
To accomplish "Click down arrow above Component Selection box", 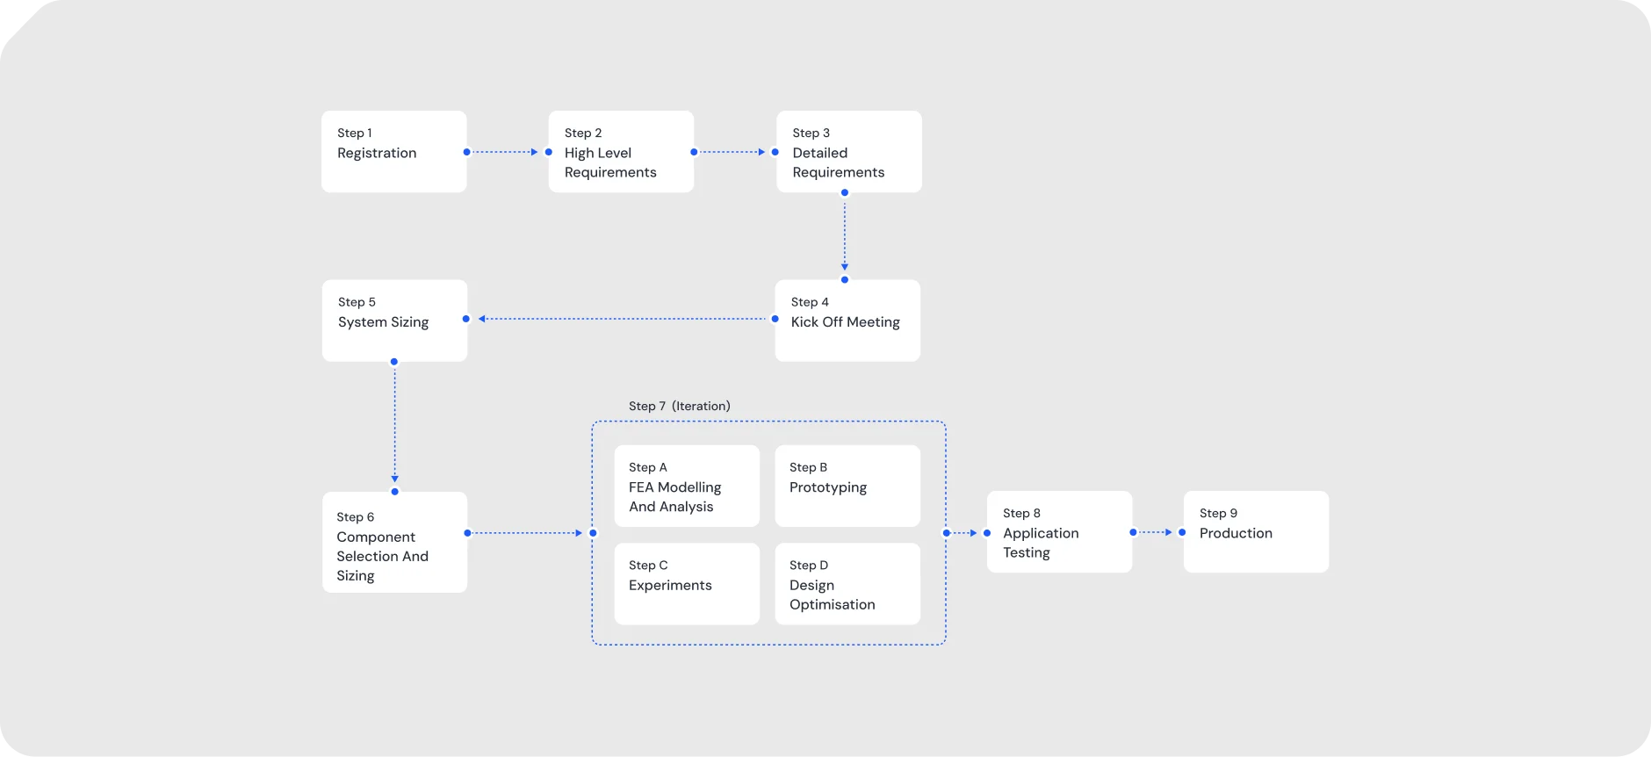I will tap(394, 426).
